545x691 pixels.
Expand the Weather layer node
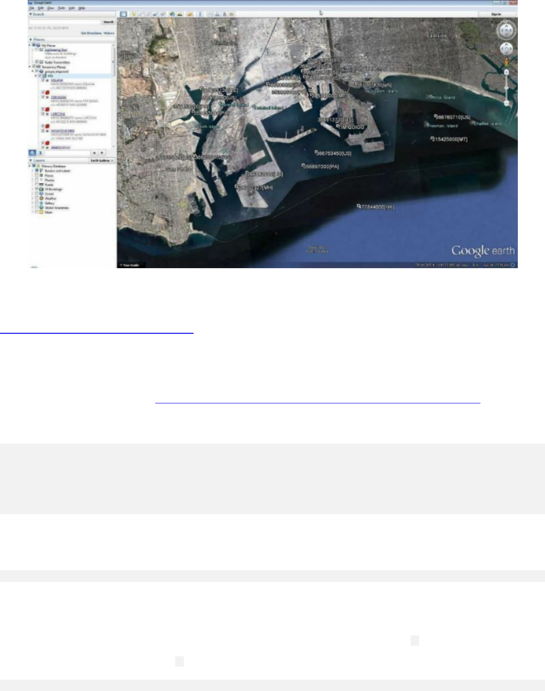coord(33,199)
